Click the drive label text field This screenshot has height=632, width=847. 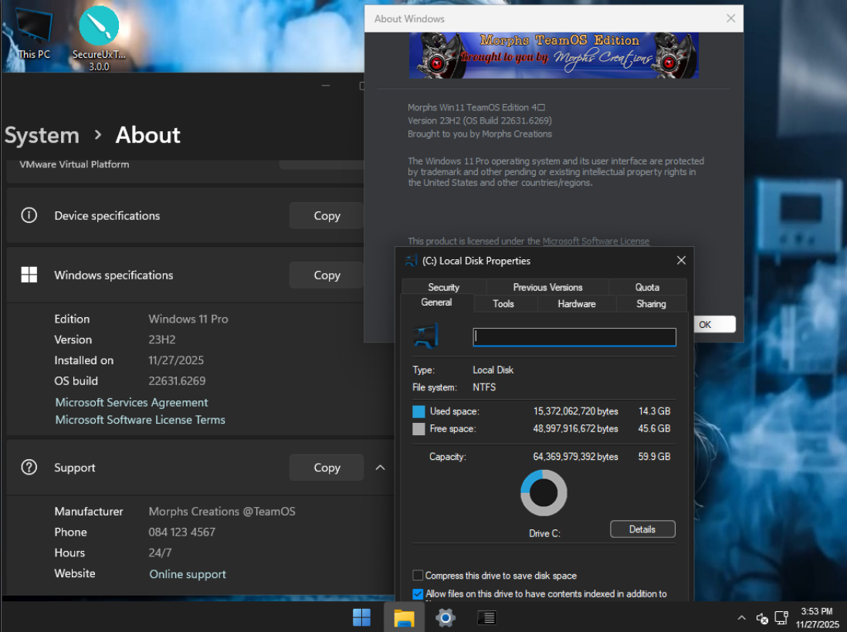[574, 336]
